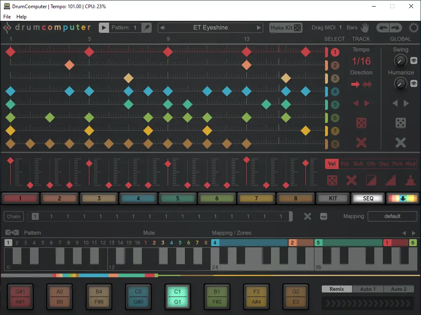Randomize all tracks with white dice
This screenshot has width=421, height=315.
[x=401, y=123]
